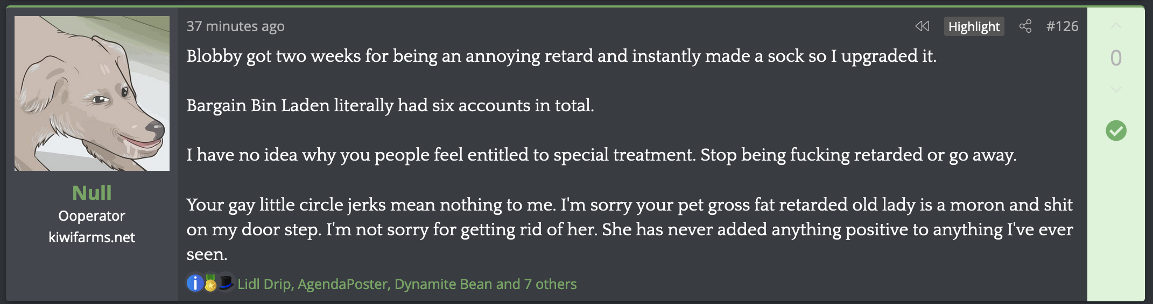This screenshot has width=1153, height=304.
Task: Show the "7 others" who reacted
Action: [550, 284]
